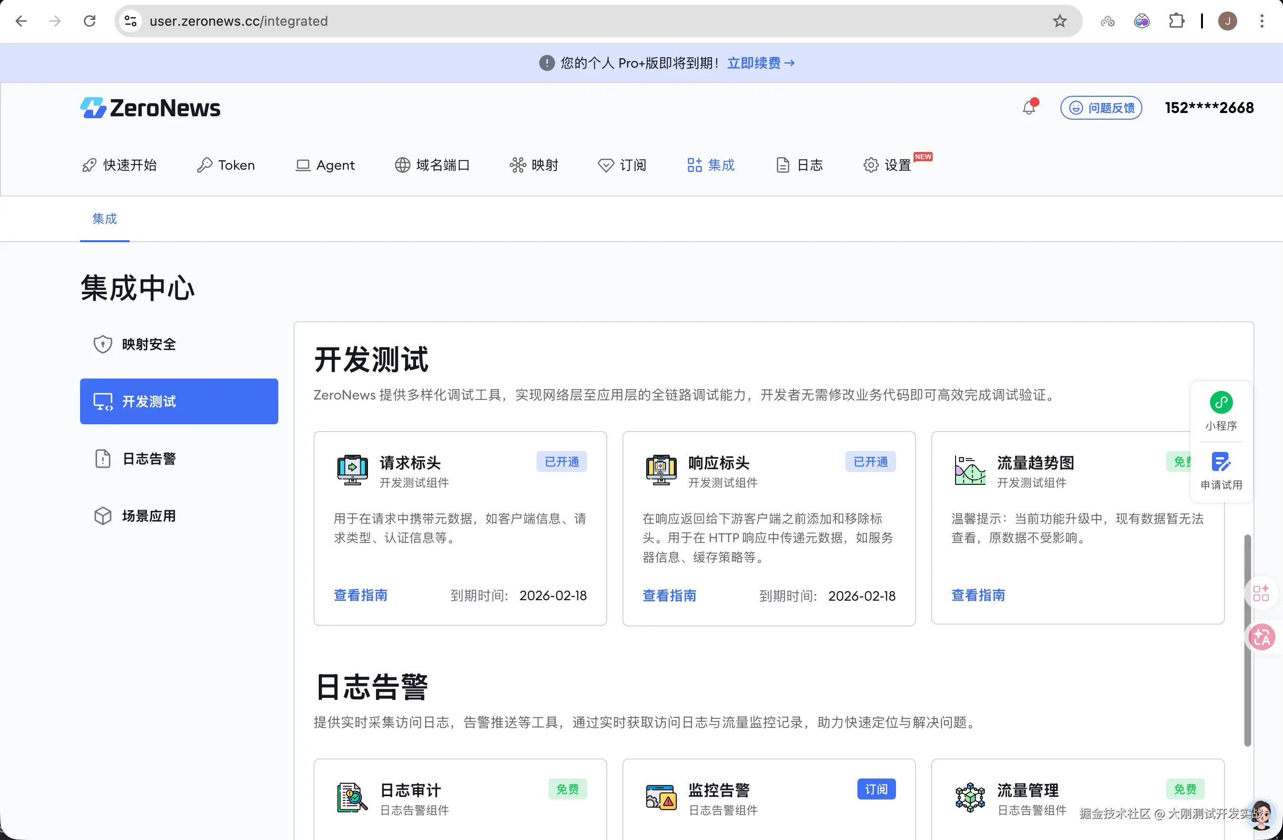Click the 日志审计 card icon
The width and height of the screenshot is (1283, 840).
tap(353, 798)
